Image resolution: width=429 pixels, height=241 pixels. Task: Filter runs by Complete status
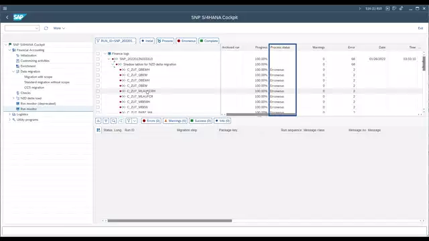[x=208, y=41]
